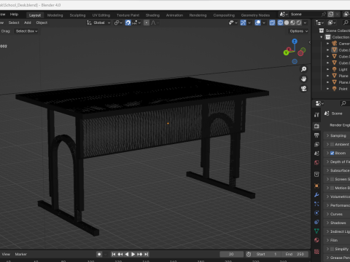Jump to the timeline's last frame
The height and width of the screenshot is (262, 350).
click(x=146, y=254)
